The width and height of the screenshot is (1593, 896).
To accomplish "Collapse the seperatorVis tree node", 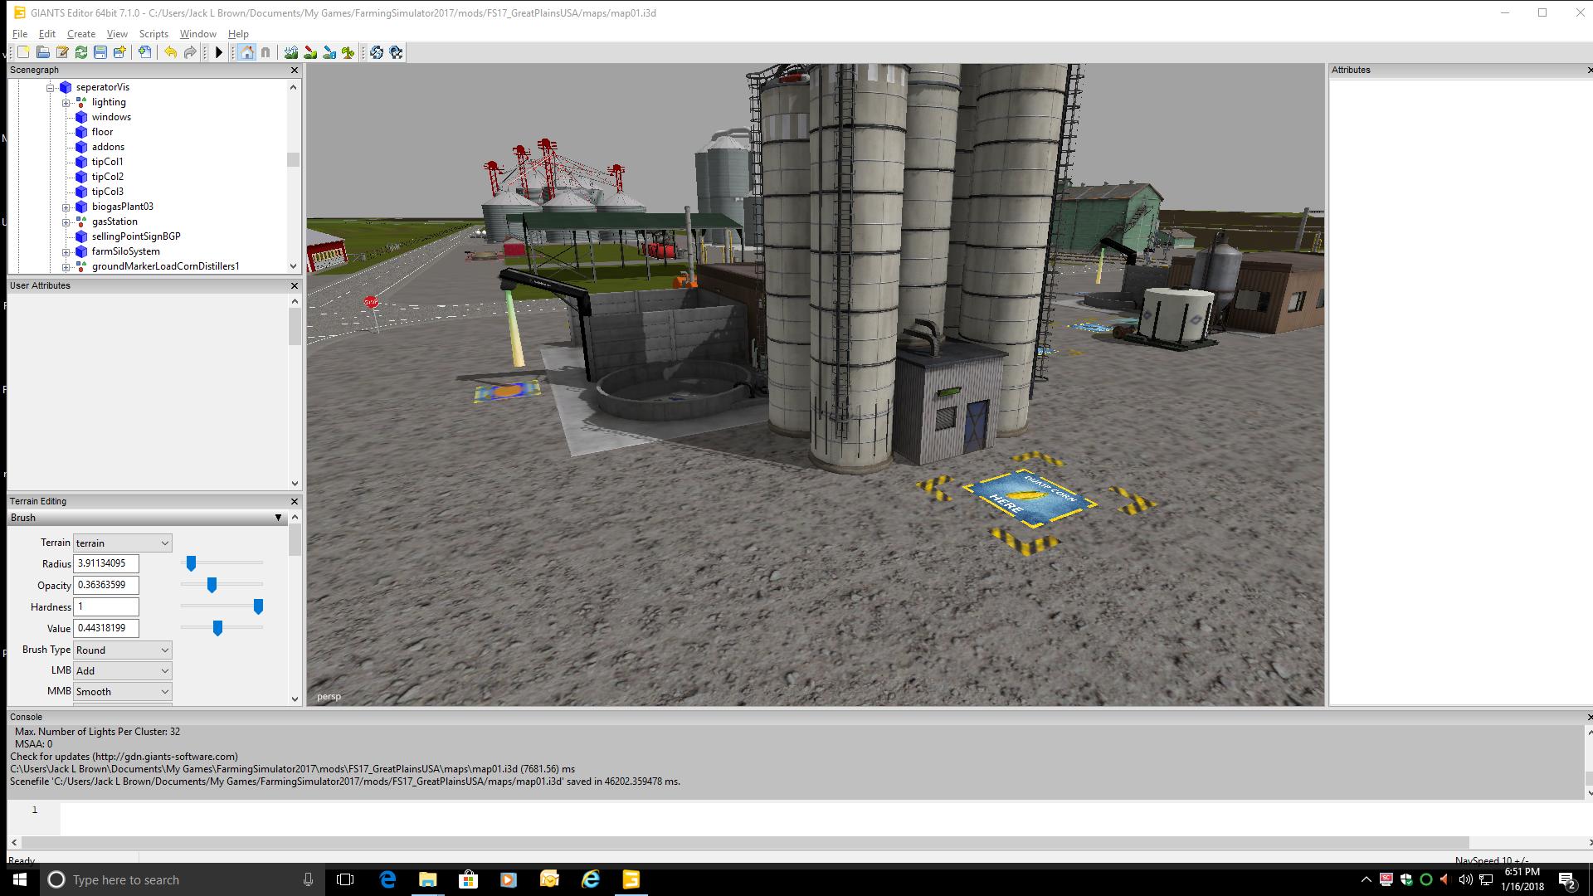I will (x=51, y=87).
